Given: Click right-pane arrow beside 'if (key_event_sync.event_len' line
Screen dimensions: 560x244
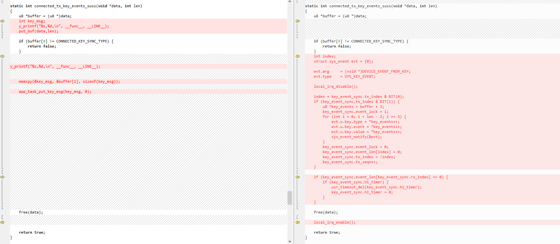Looking at the screenshot, I should point(297,177).
